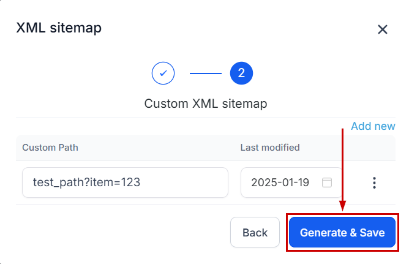Viewport: 409px width, 264px height.
Task: Focus the Custom Path text field
Action: coord(125,183)
